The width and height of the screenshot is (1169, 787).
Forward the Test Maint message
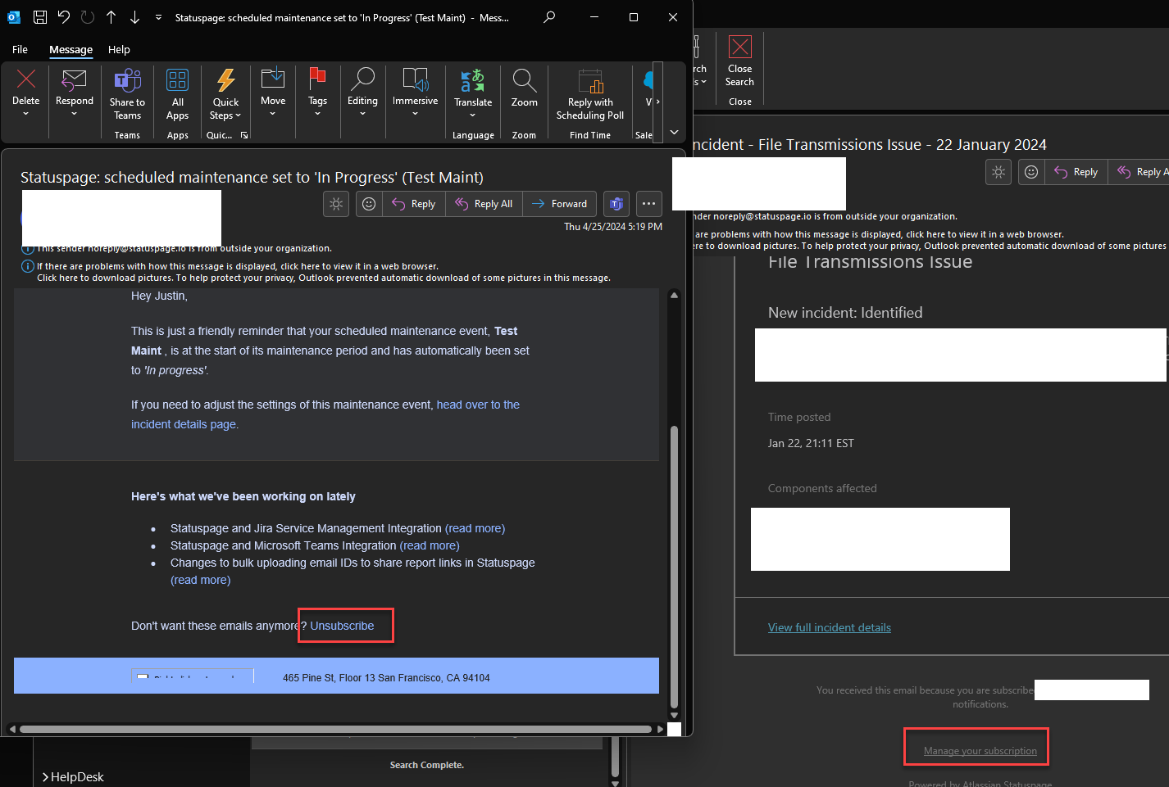pos(559,204)
